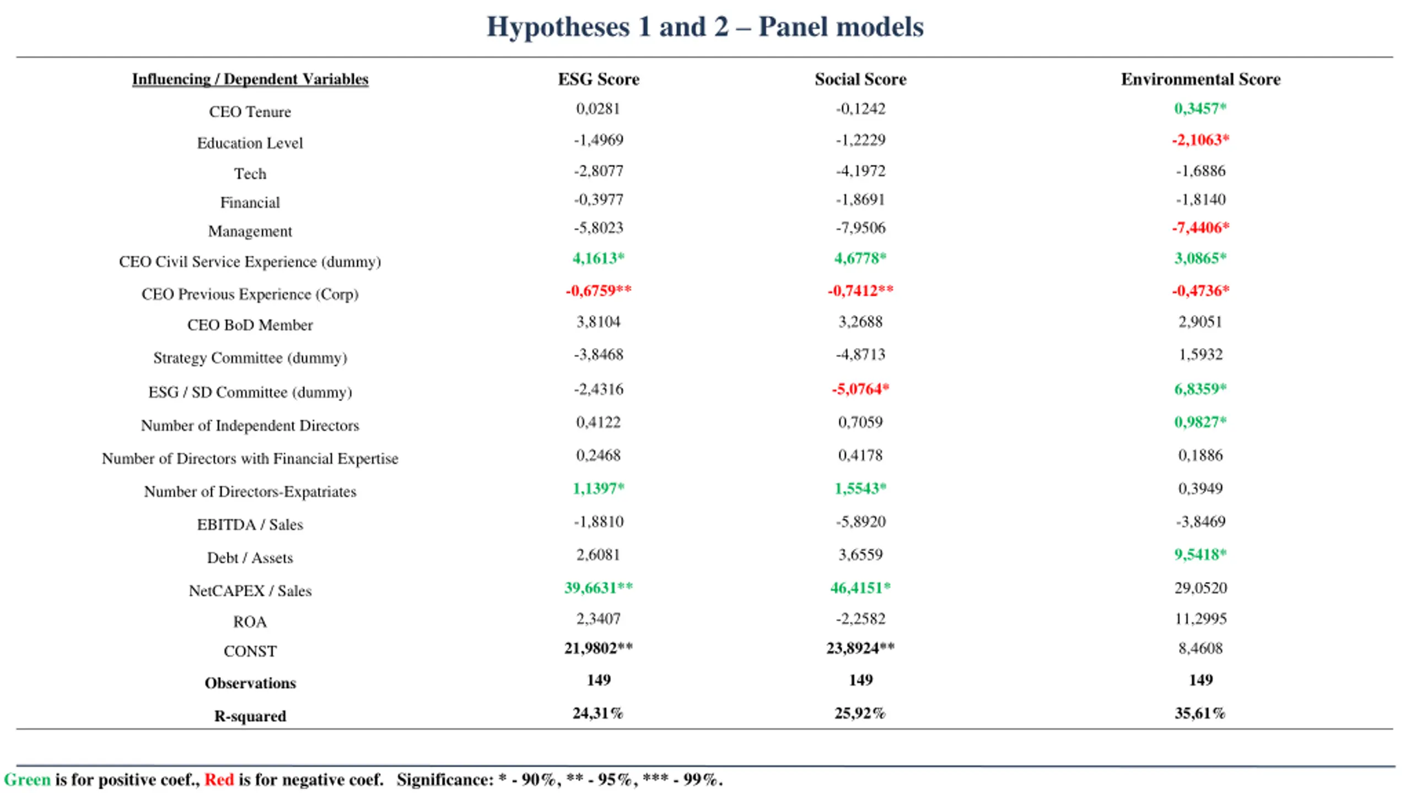Click the red value -2,1063* for Education Level

(1200, 140)
